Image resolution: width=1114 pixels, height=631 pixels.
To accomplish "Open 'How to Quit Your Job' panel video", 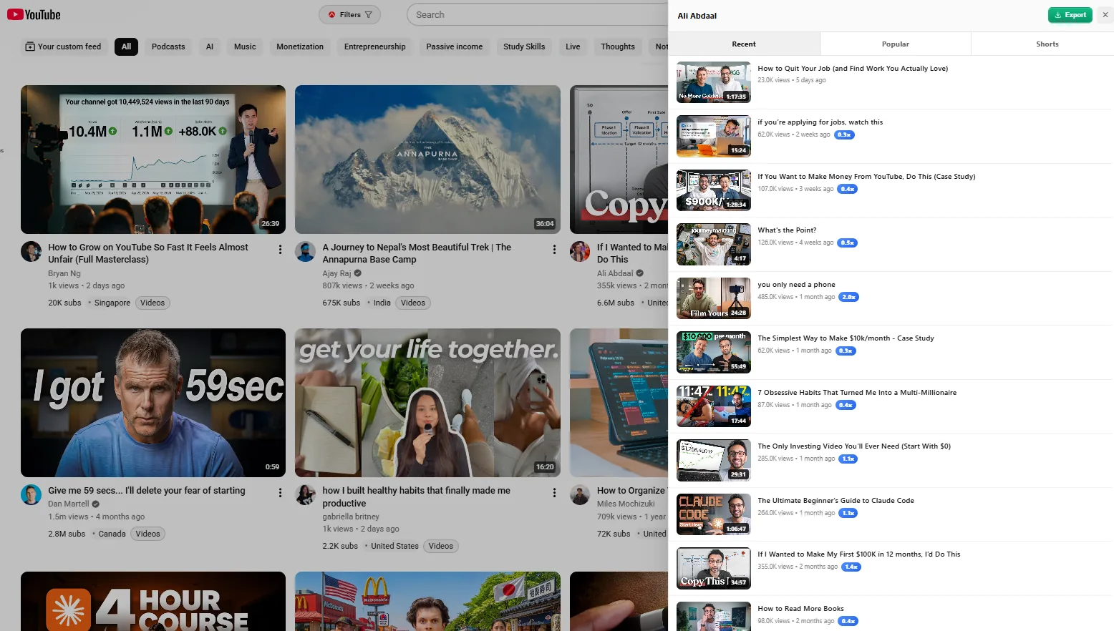I will 853,69.
